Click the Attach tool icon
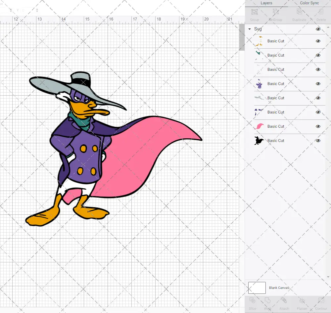 284,300
